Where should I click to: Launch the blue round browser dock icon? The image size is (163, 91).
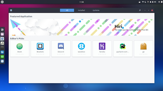click(x=2, y=61)
